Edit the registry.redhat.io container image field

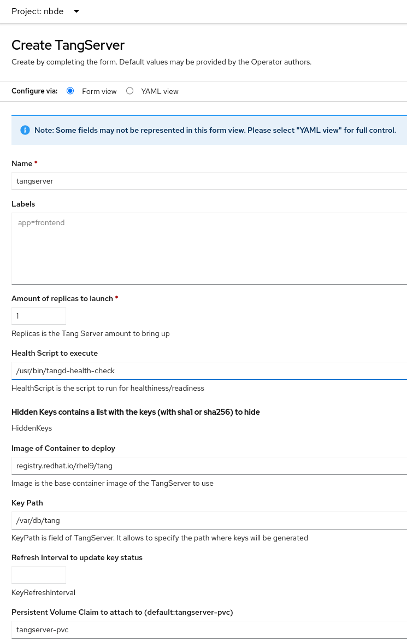tap(208, 466)
